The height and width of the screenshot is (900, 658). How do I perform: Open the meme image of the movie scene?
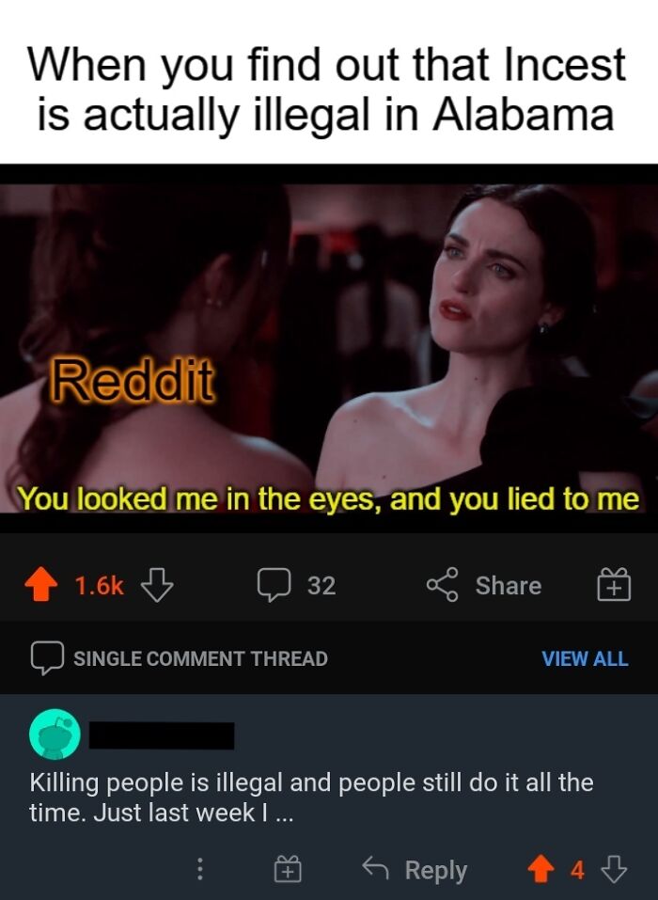coord(329,349)
